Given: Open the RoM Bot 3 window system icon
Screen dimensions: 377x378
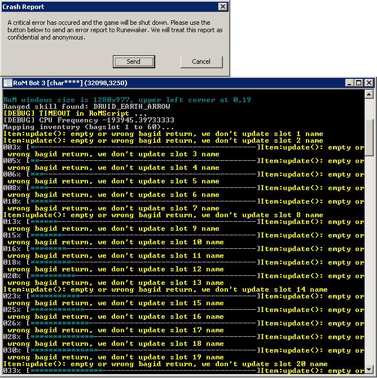Looking at the screenshot, I should 8,83.
